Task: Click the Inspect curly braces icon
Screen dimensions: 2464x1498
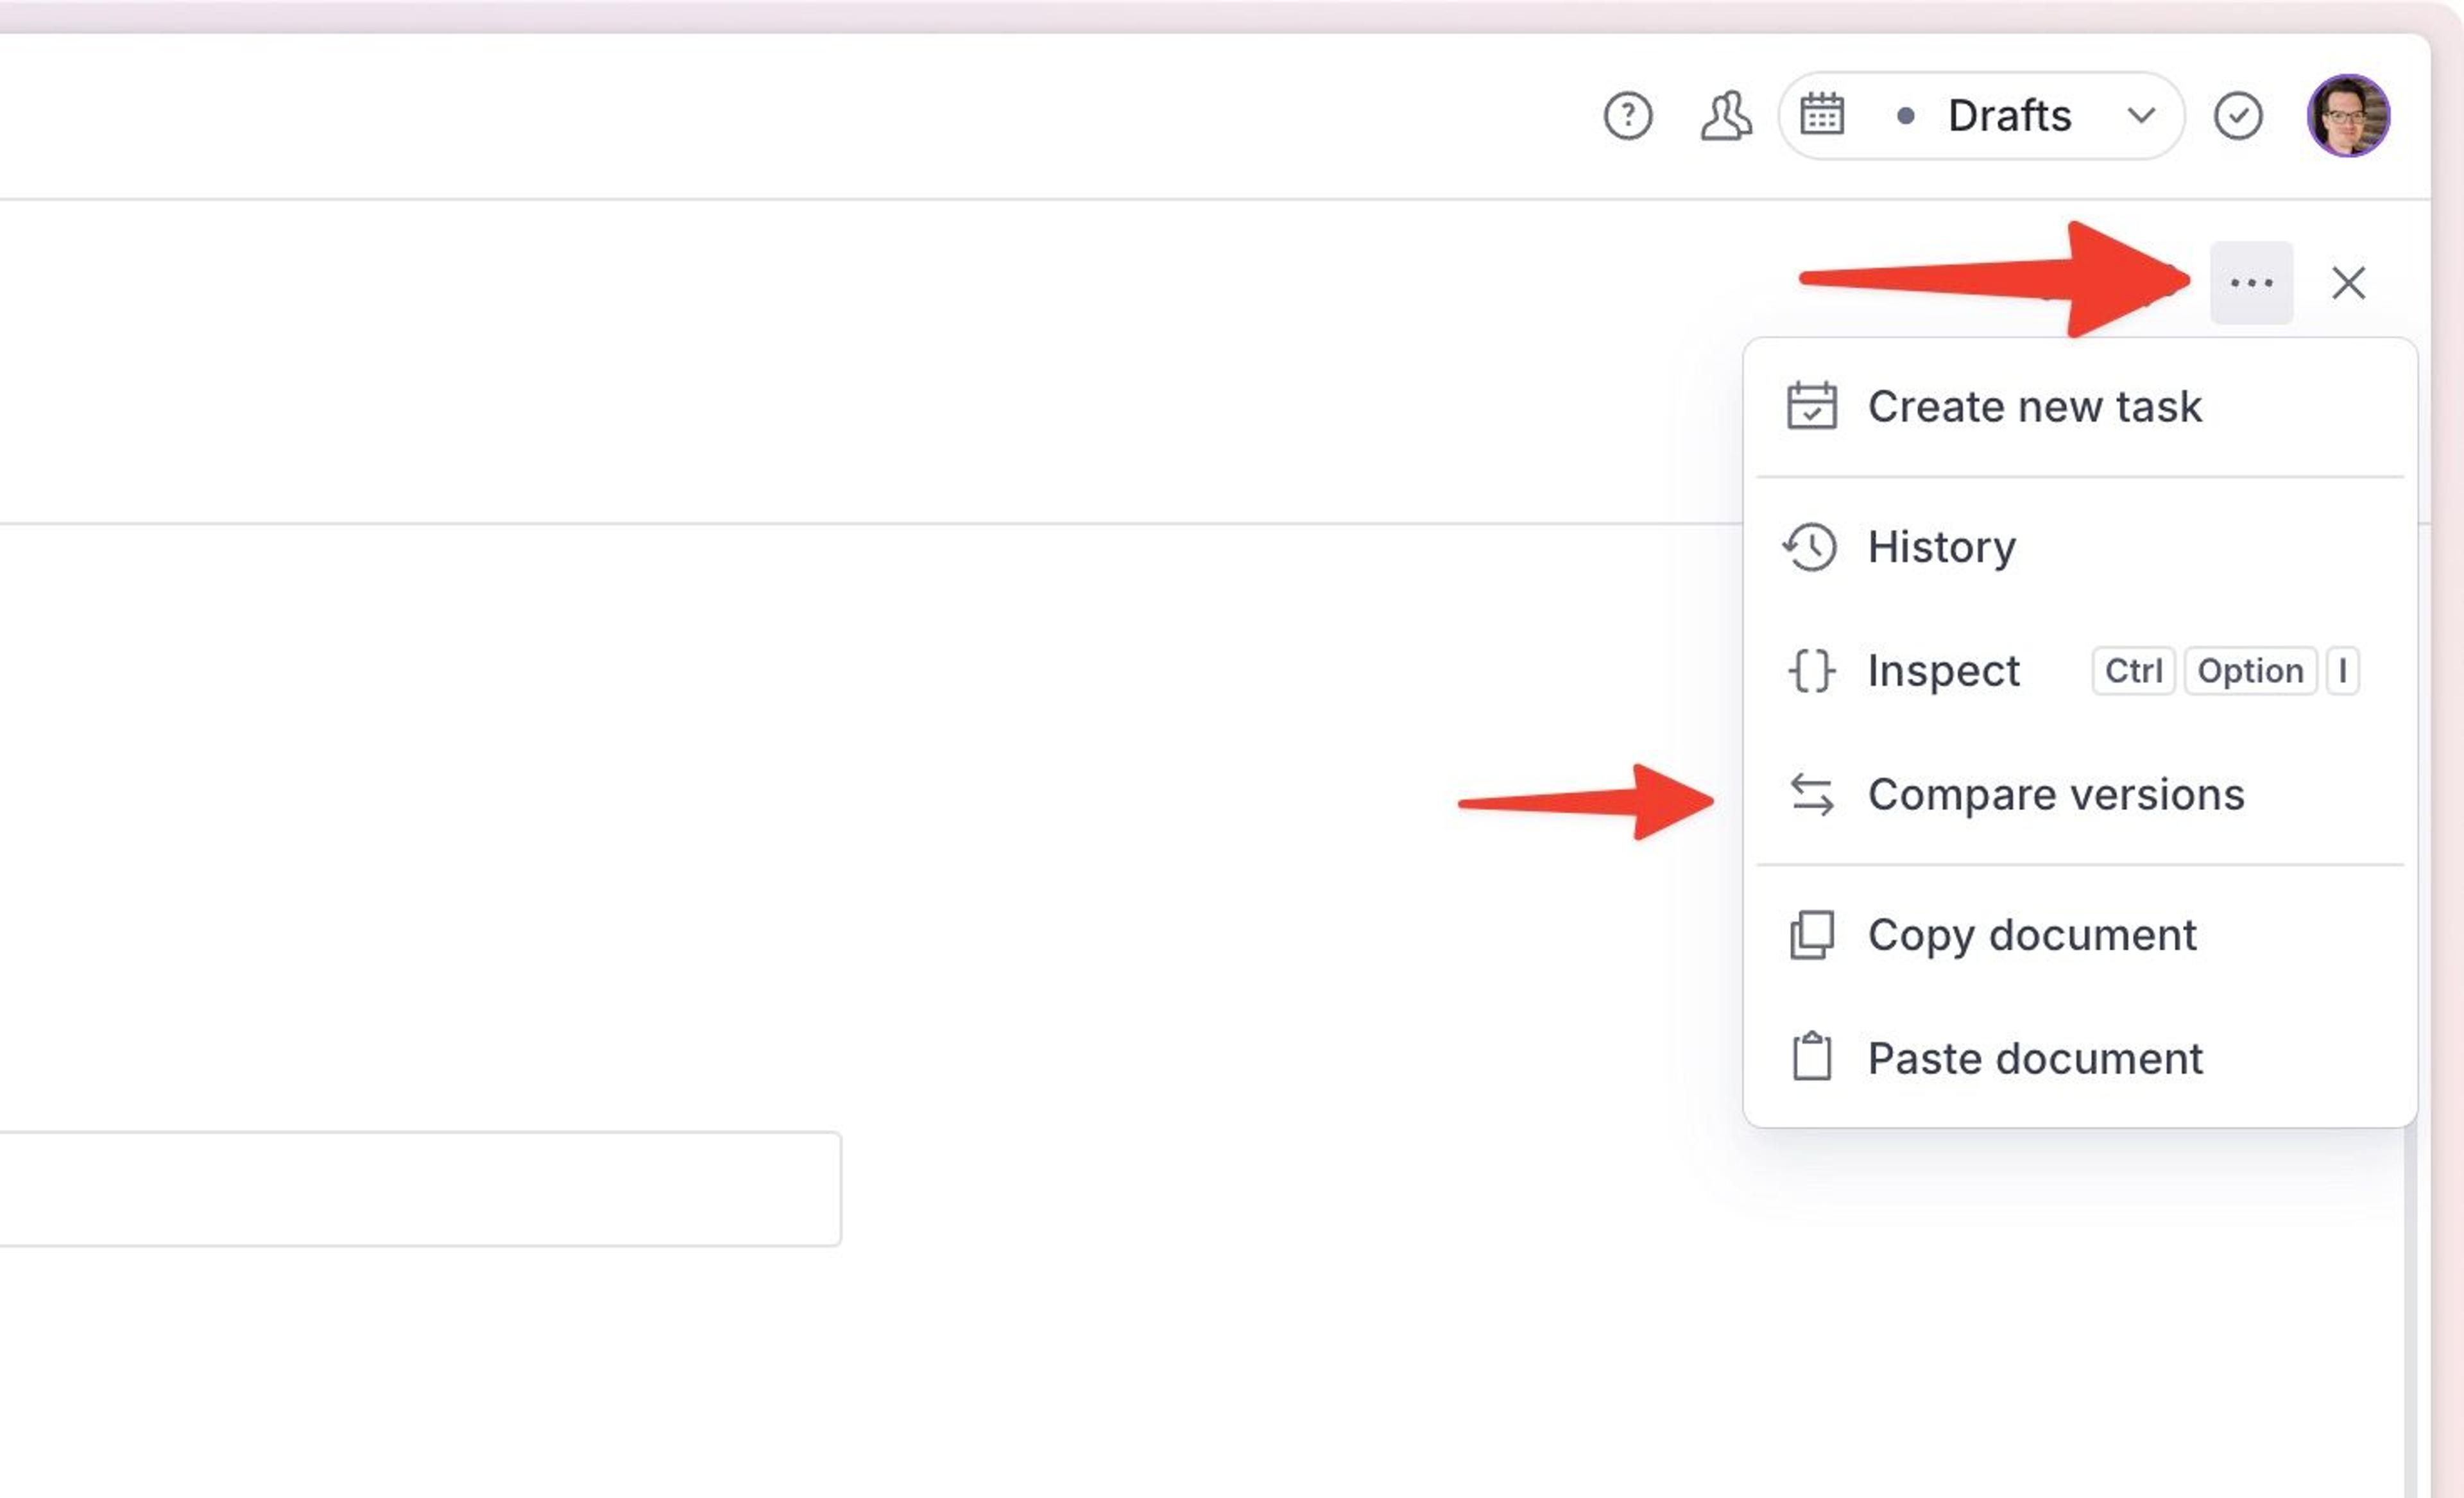Action: 1811,671
